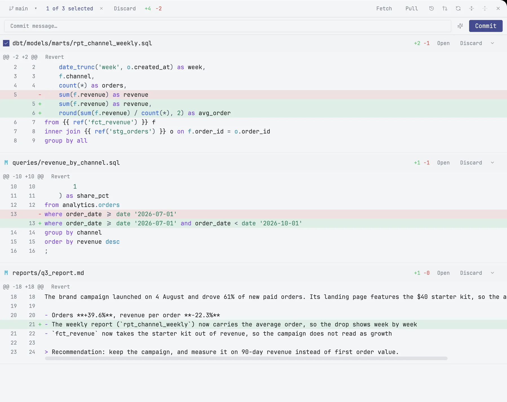Click line 'count(*) as orders,'
Image resolution: width=507 pixels, height=402 pixels.
[253, 85]
